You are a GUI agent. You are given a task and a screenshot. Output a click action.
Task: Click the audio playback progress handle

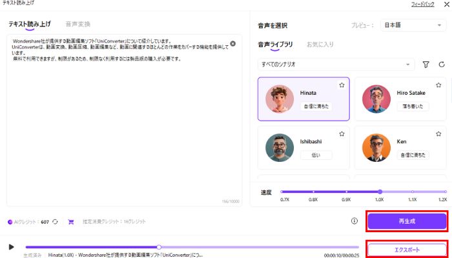click(159, 247)
